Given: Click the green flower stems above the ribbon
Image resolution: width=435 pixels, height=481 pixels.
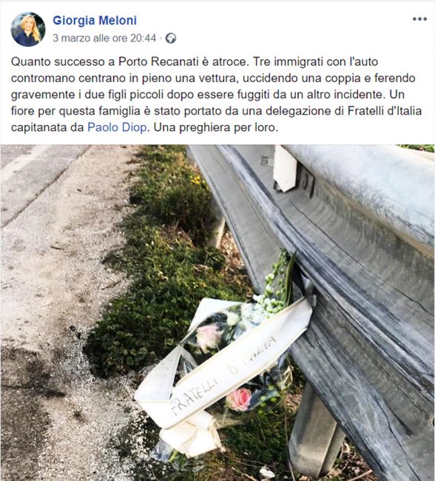Looking at the screenshot, I should tap(277, 283).
